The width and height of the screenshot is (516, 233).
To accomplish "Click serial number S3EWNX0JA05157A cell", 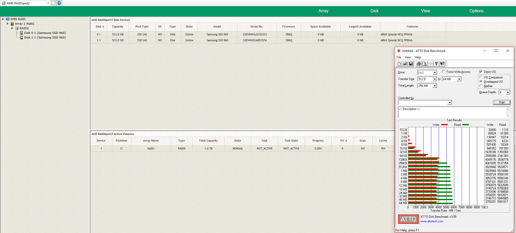I will [255, 40].
